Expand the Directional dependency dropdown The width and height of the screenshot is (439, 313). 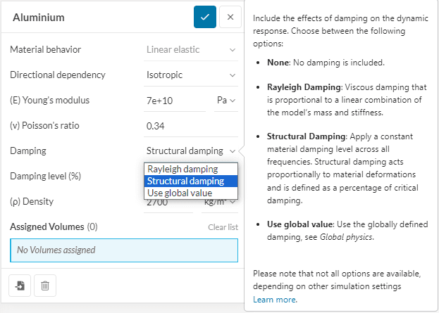(191, 75)
